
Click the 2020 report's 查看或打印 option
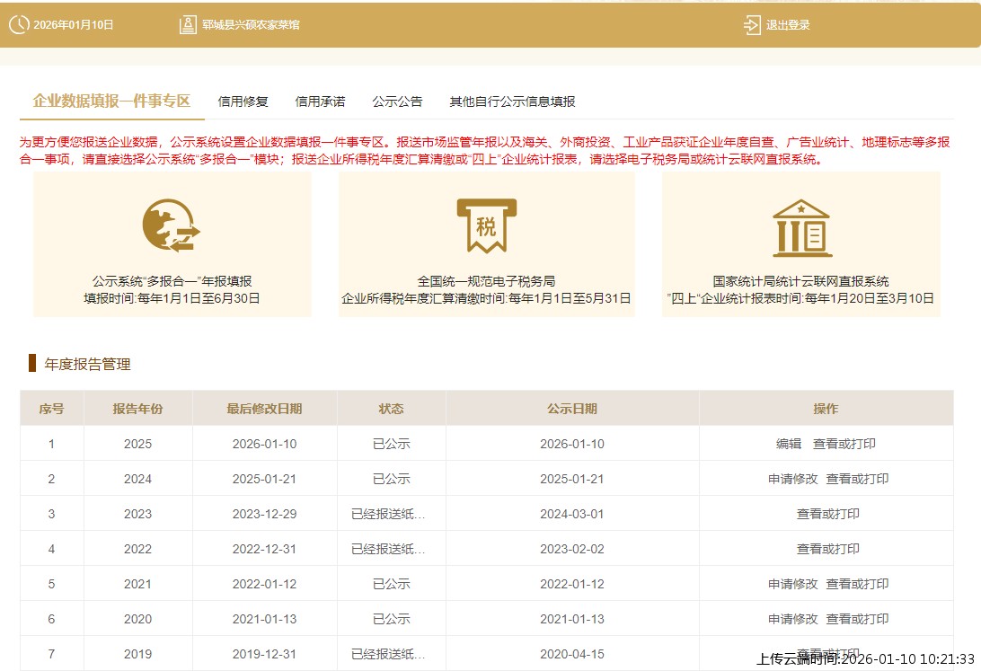(859, 618)
